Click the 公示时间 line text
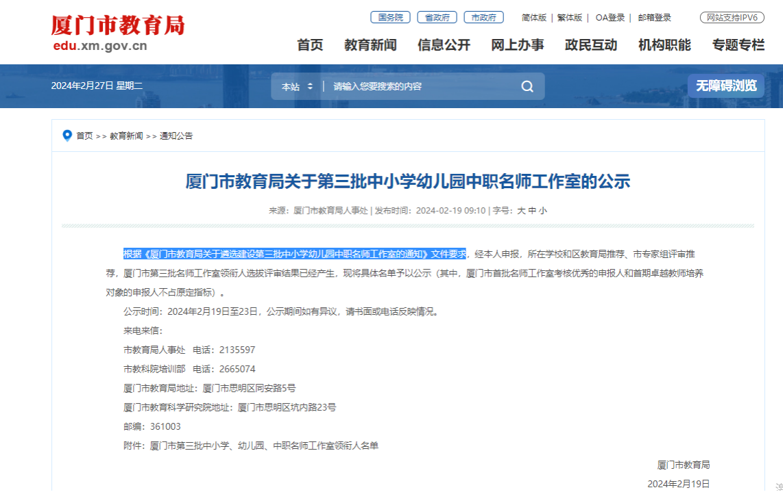The height and width of the screenshot is (503, 783). [x=282, y=312]
